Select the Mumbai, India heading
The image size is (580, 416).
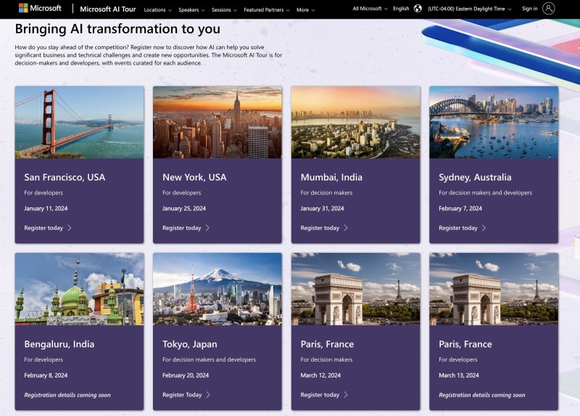(x=331, y=177)
